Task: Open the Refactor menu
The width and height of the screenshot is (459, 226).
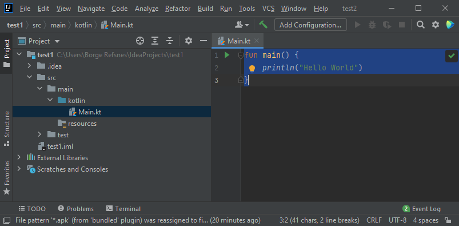Action: [178, 9]
